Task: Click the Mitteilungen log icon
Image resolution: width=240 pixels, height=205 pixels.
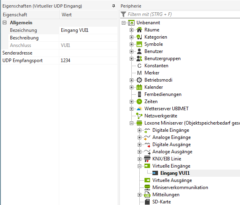Action: tap(147, 195)
